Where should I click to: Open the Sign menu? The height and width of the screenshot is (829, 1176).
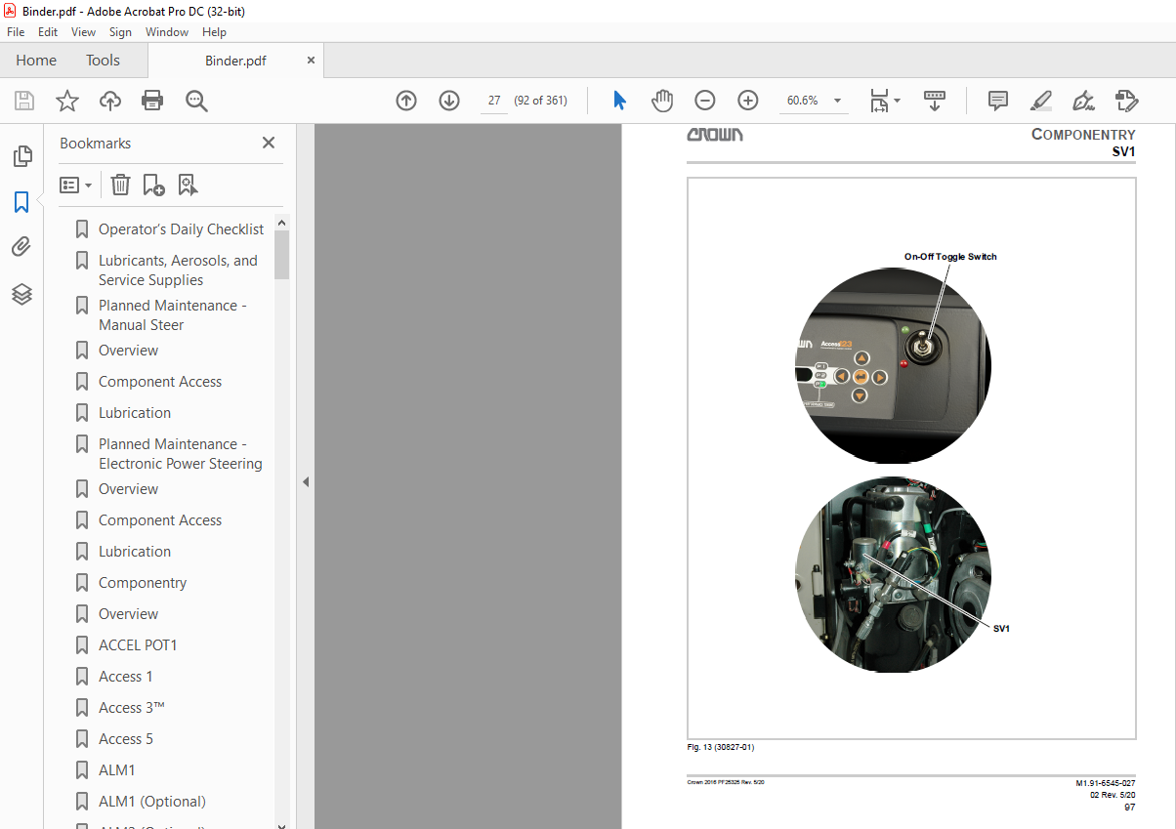point(120,32)
